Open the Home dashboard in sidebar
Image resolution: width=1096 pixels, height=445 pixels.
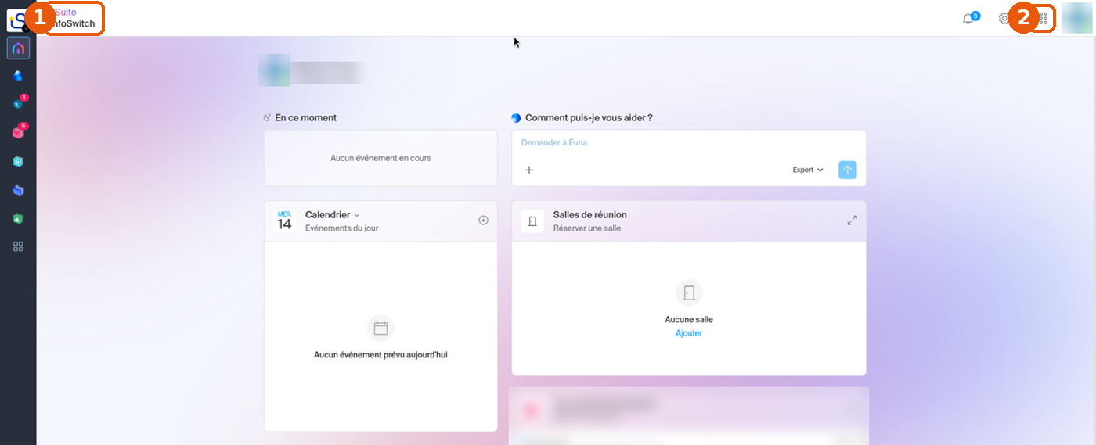[18, 48]
